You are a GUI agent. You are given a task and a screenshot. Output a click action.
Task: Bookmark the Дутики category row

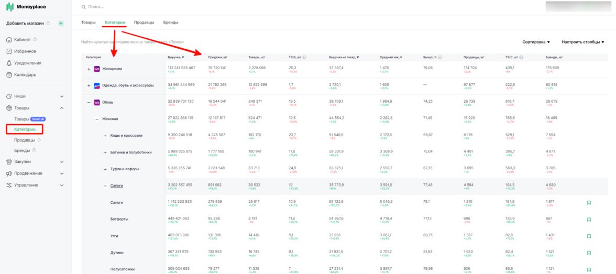click(589, 253)
